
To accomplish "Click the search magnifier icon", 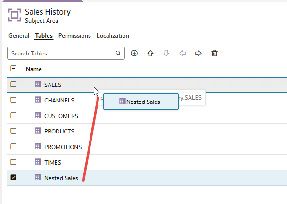I will [x=118, y=54].
